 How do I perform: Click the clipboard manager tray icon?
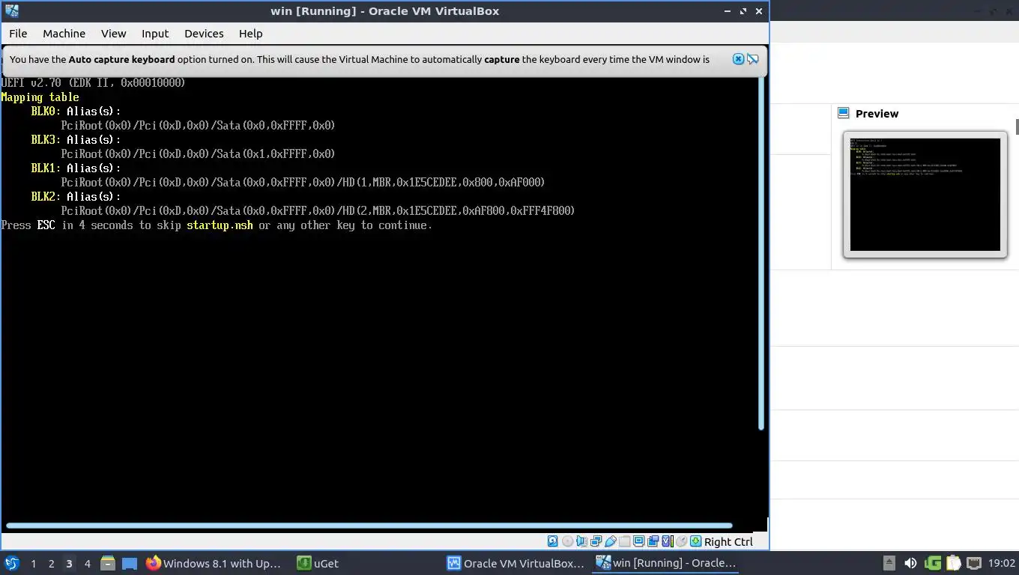point(954,563)
